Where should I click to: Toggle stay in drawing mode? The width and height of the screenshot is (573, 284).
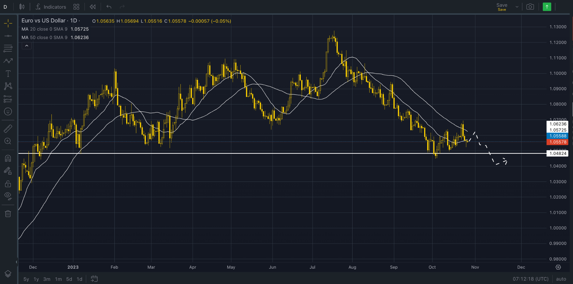[8, 171]
